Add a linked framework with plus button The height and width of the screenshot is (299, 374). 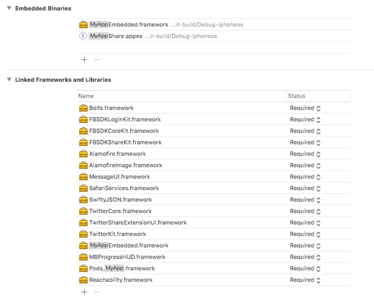click(x=84, y=292)
